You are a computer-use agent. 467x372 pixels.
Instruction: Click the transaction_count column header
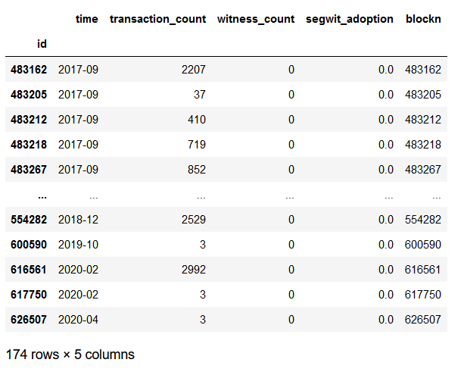(x=158, y=19)
